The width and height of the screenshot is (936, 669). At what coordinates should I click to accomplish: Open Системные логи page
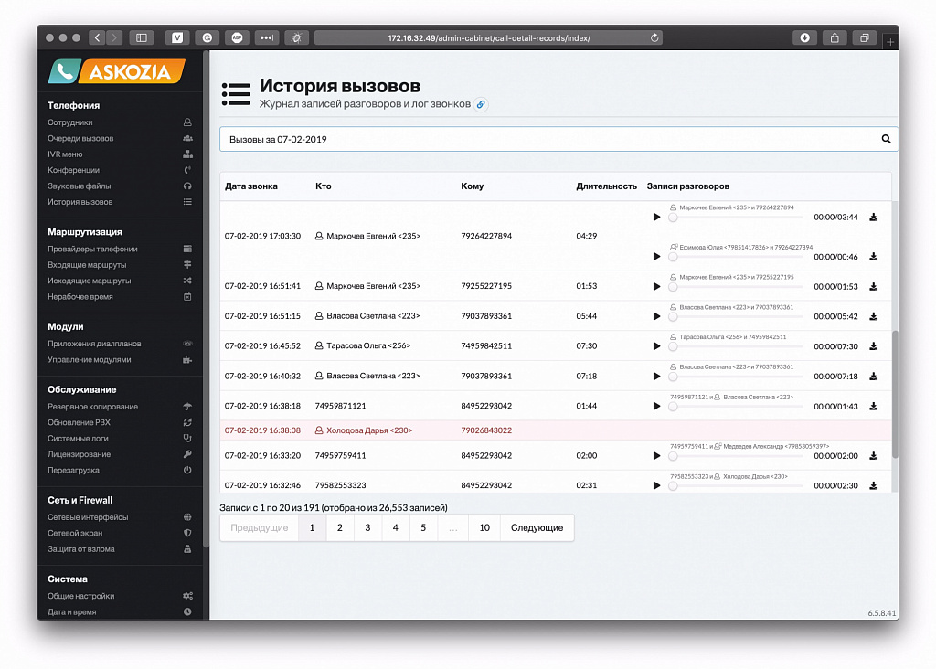(79, 439)
